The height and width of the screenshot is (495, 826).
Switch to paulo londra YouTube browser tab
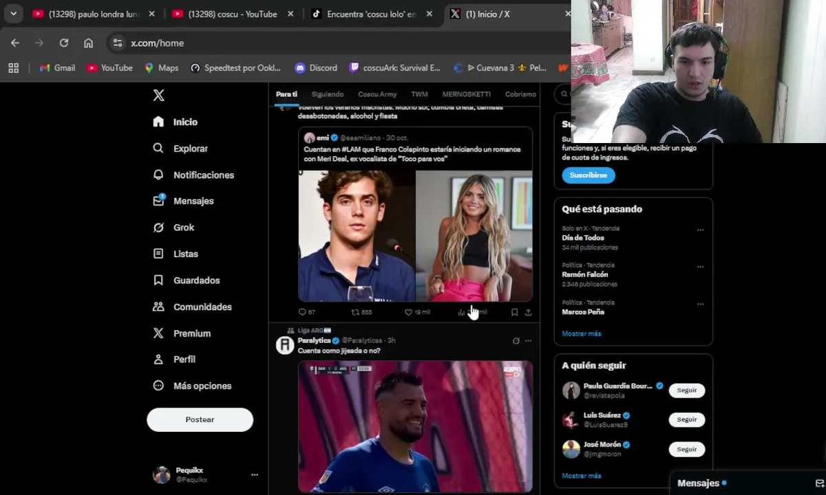click(x=93, y=14)
